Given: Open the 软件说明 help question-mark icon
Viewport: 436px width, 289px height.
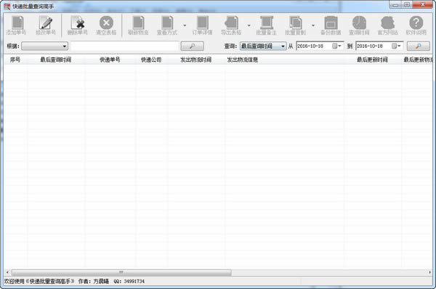Looking at the screenshot, I should tap(416, 25).
